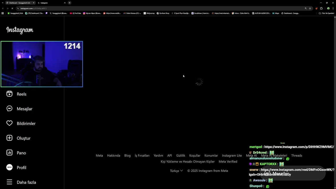Open Twitch bookmark icon

coord(46,13)
